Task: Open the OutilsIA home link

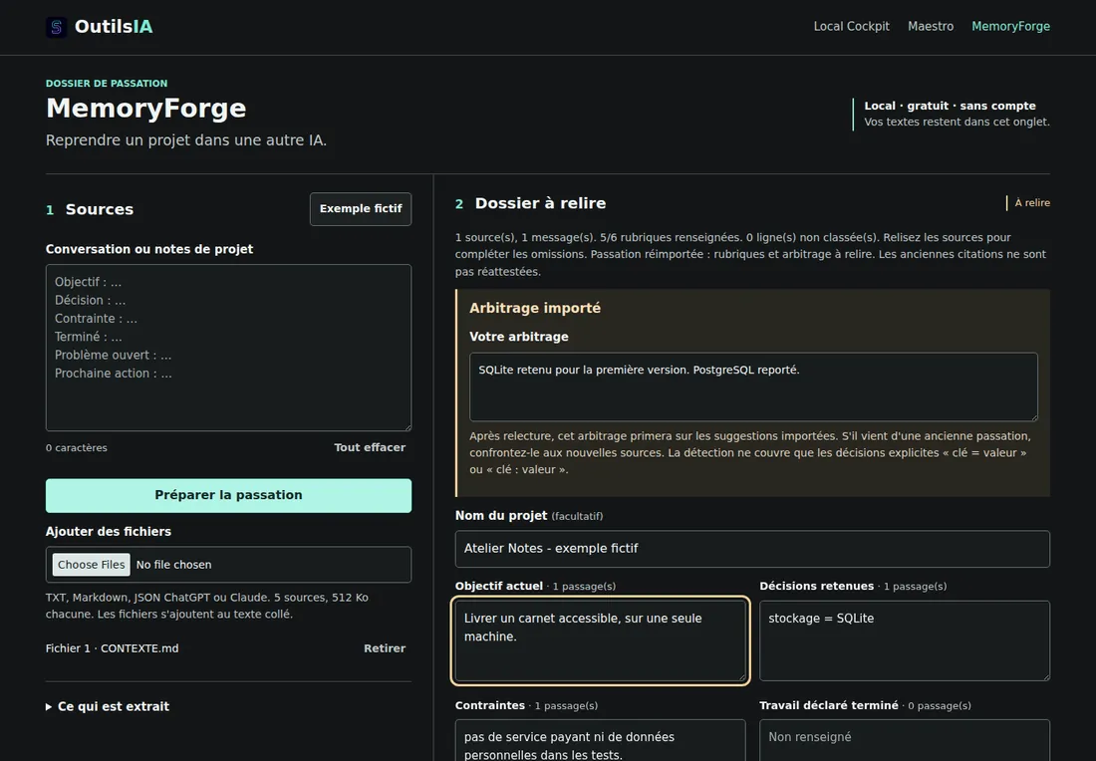Action: pos(100,27)
